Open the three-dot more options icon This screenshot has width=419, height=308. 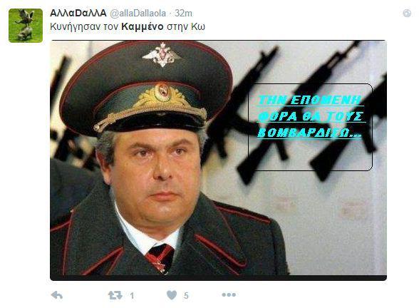(x=229, y=295)
